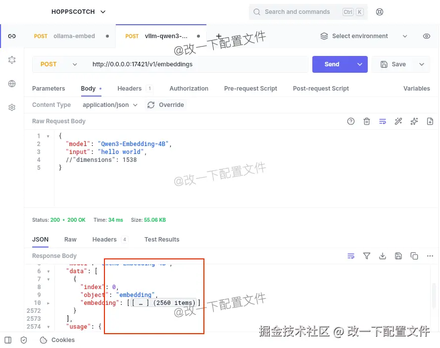Open request body help icon

[x=351, y=121]
